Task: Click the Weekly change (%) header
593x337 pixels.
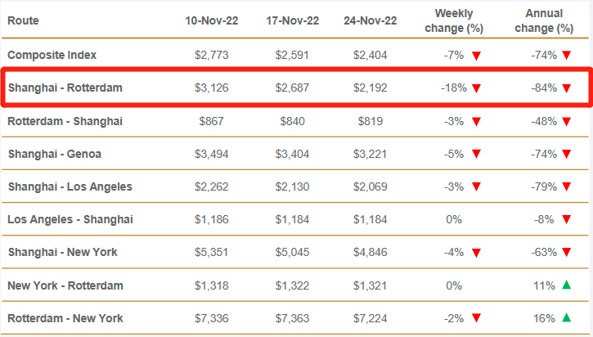Action: tap(455, 20)
